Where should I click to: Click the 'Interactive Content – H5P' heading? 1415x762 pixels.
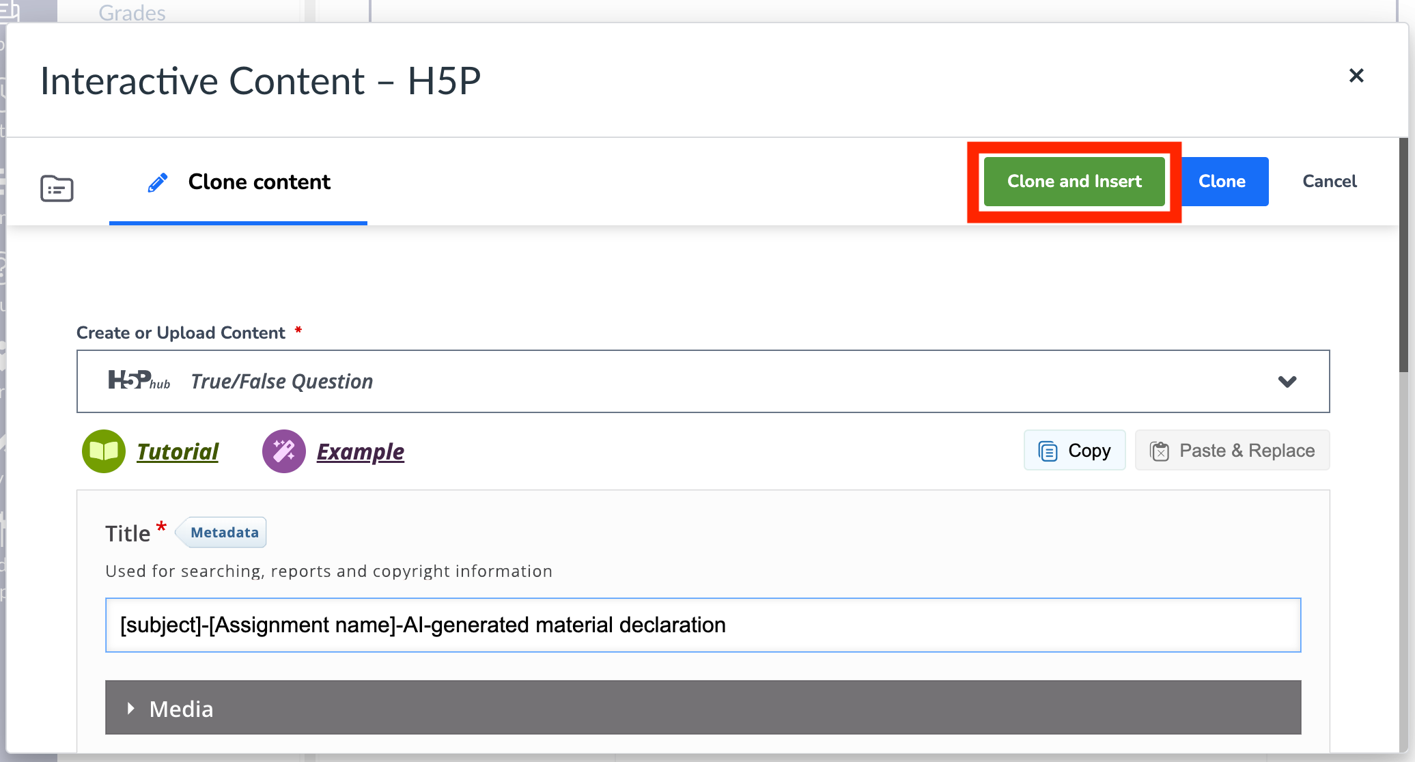tap(261, 81)
